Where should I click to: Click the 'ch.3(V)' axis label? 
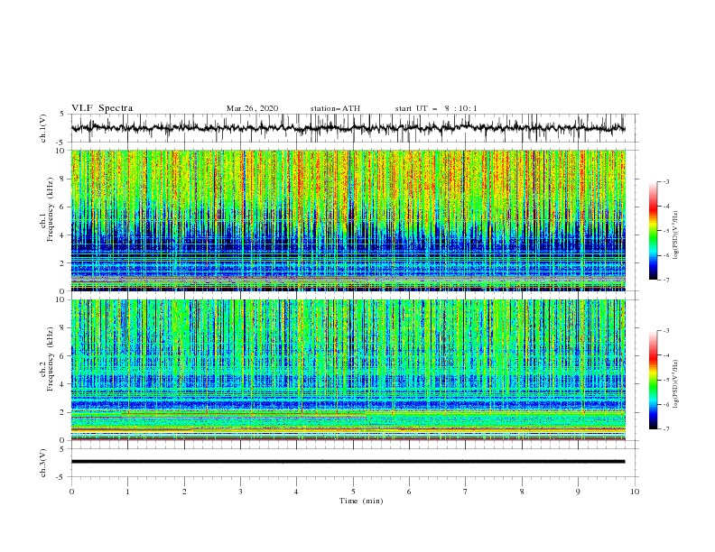pos(43,463)
